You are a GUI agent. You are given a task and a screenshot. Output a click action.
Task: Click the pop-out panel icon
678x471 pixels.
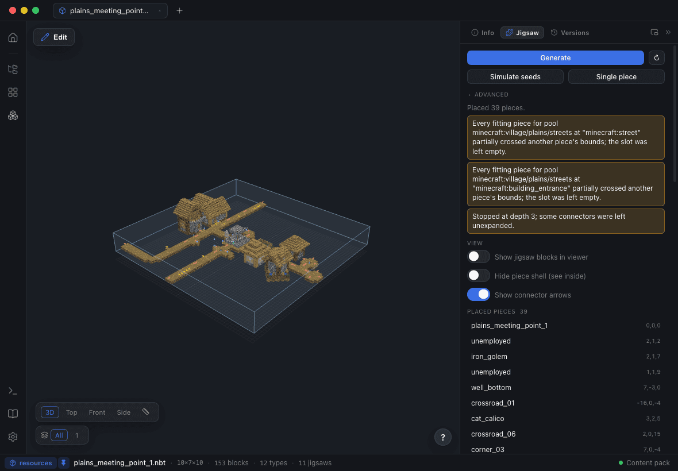coord(654,32)
